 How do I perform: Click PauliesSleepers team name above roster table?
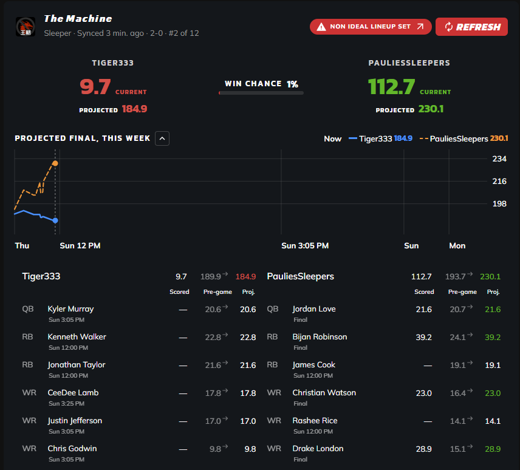[x=301, y=276]
